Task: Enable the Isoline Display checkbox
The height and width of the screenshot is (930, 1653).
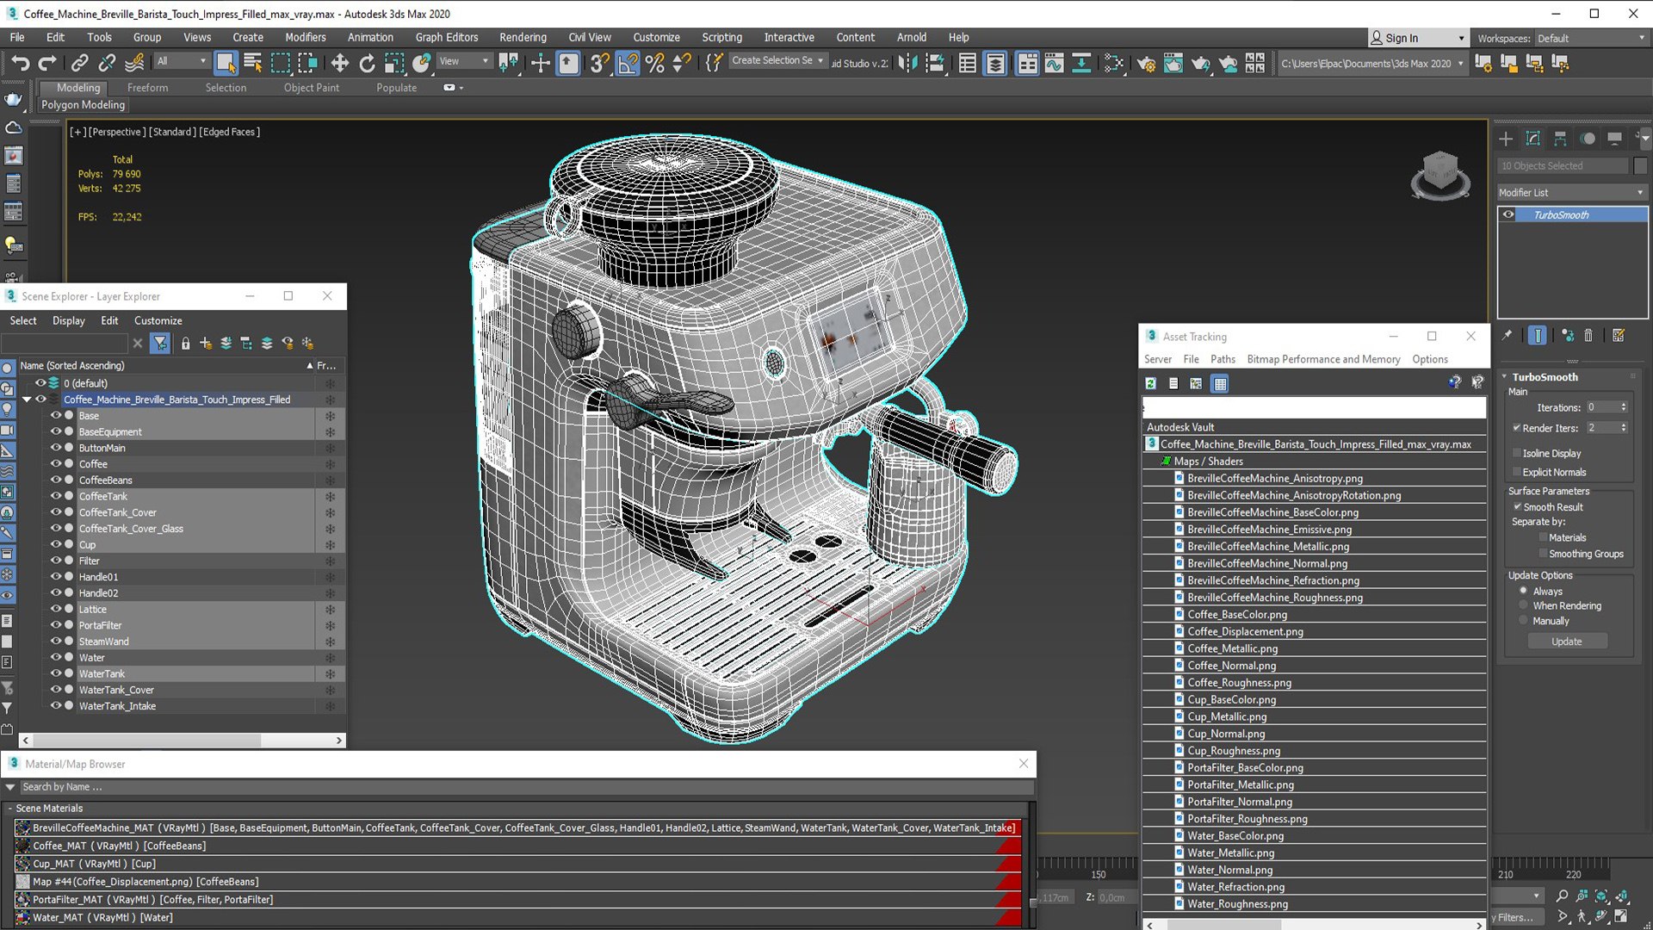Action: tap(1517, 453)
